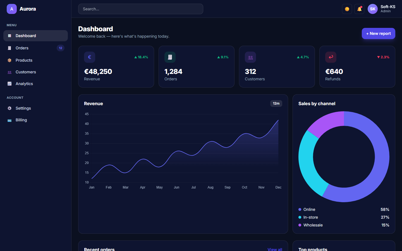Open Settings under Account
The height and width of the screenshot is (251, 402).
35,108
